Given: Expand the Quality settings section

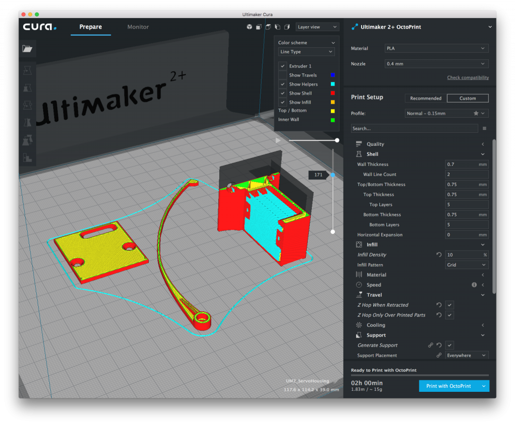Looking at the screenshot, I should point(375,144).
